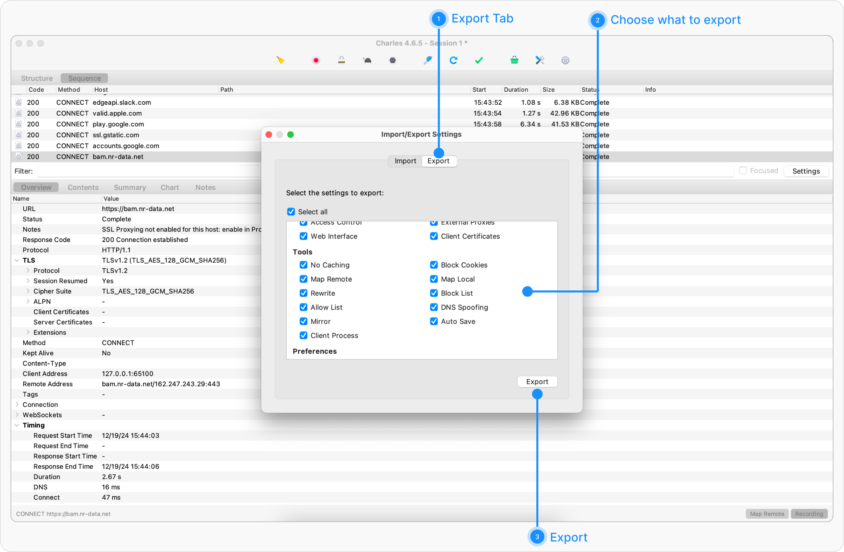Uncheck the Select all checkbox
Viewport: 844px width, 552px height.
(291, 212)
